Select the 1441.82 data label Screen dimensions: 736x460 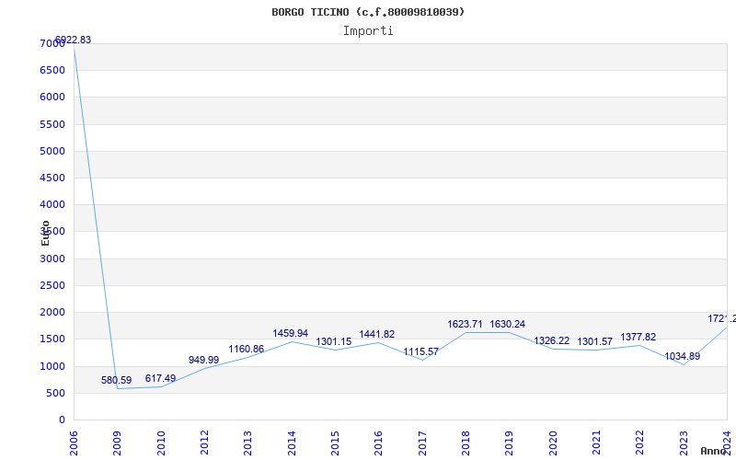tap(377, 334)
